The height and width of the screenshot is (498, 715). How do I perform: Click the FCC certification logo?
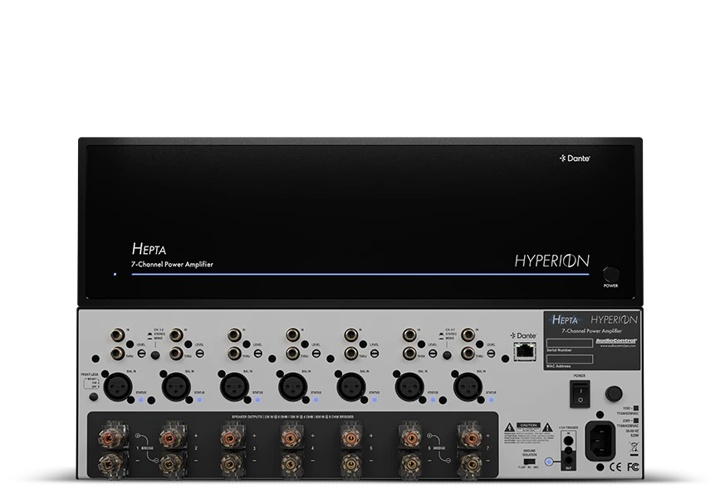tap(633, 466)
